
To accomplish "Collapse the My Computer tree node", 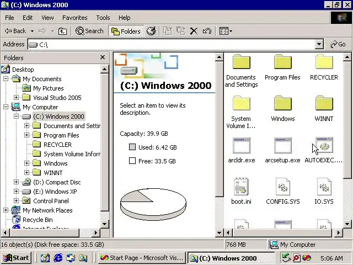I will 6,107.
